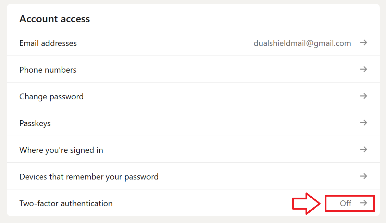
Task: Click empty space in the Passkeys row
Action: pos(206,123)
